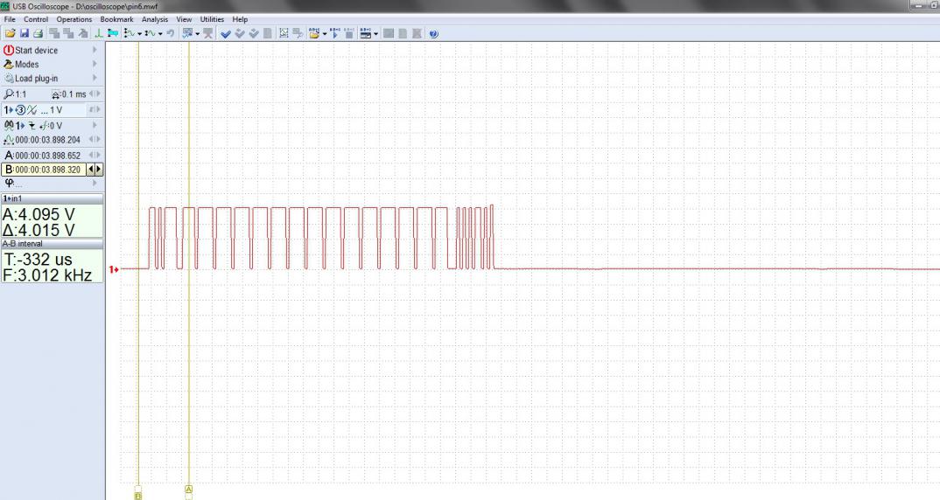Open dropdown next to first waveform cursor icon
The image size is (940, 500).
coord(140,34)
